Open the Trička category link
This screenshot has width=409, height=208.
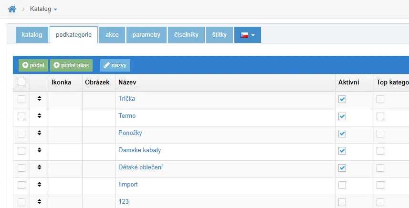[126, 99]
